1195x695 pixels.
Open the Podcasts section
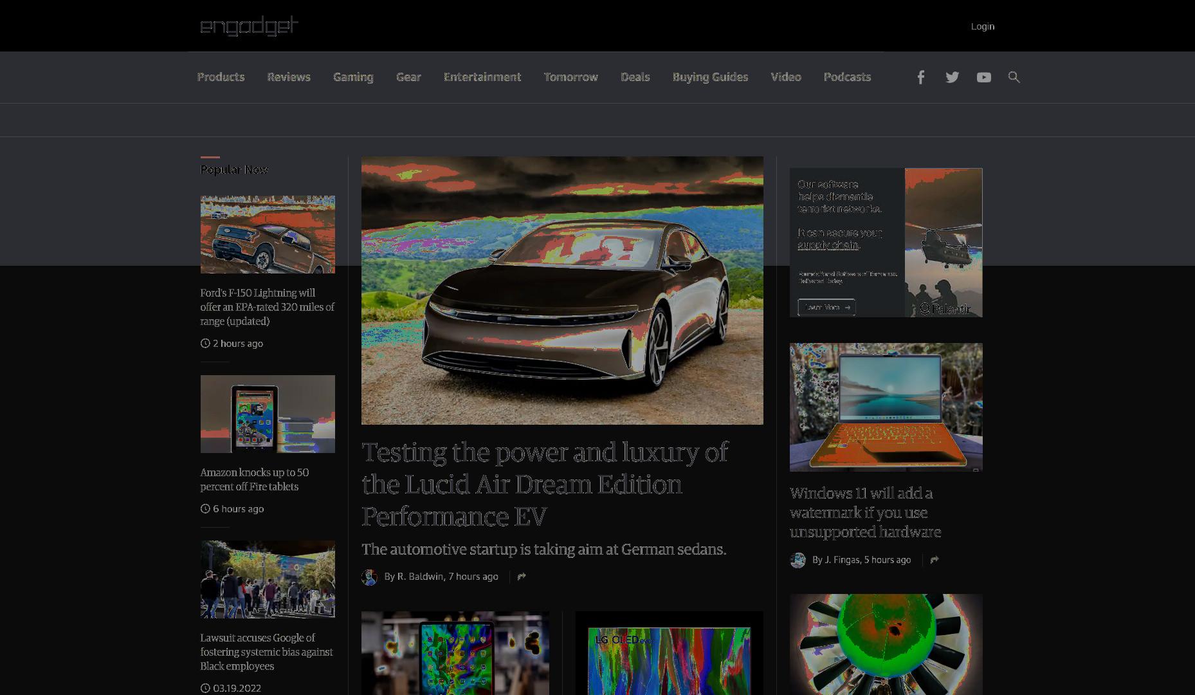[x=847, y=77]
